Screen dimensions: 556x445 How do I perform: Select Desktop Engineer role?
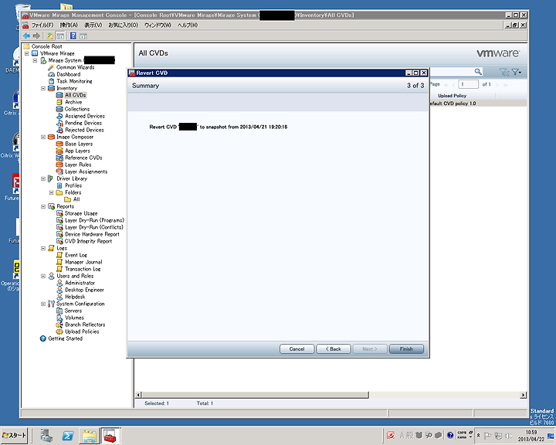click(x=84, y=290)
